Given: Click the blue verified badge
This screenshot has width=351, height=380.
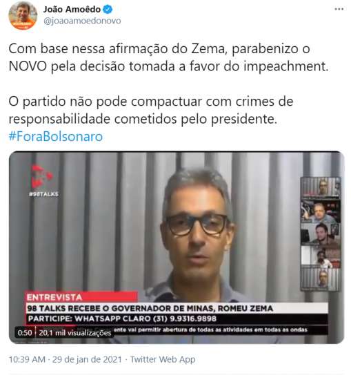Looking at the screenshot, I should [x=108, y=10].
